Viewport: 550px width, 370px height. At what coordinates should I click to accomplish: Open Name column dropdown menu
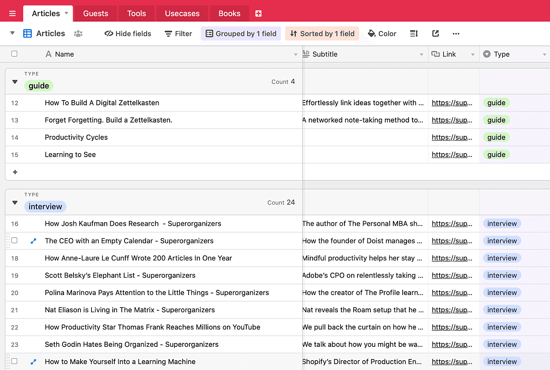pos(296,55)
